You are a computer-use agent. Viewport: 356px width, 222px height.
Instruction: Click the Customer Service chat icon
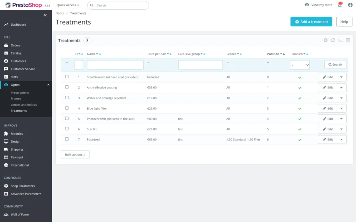6,69
